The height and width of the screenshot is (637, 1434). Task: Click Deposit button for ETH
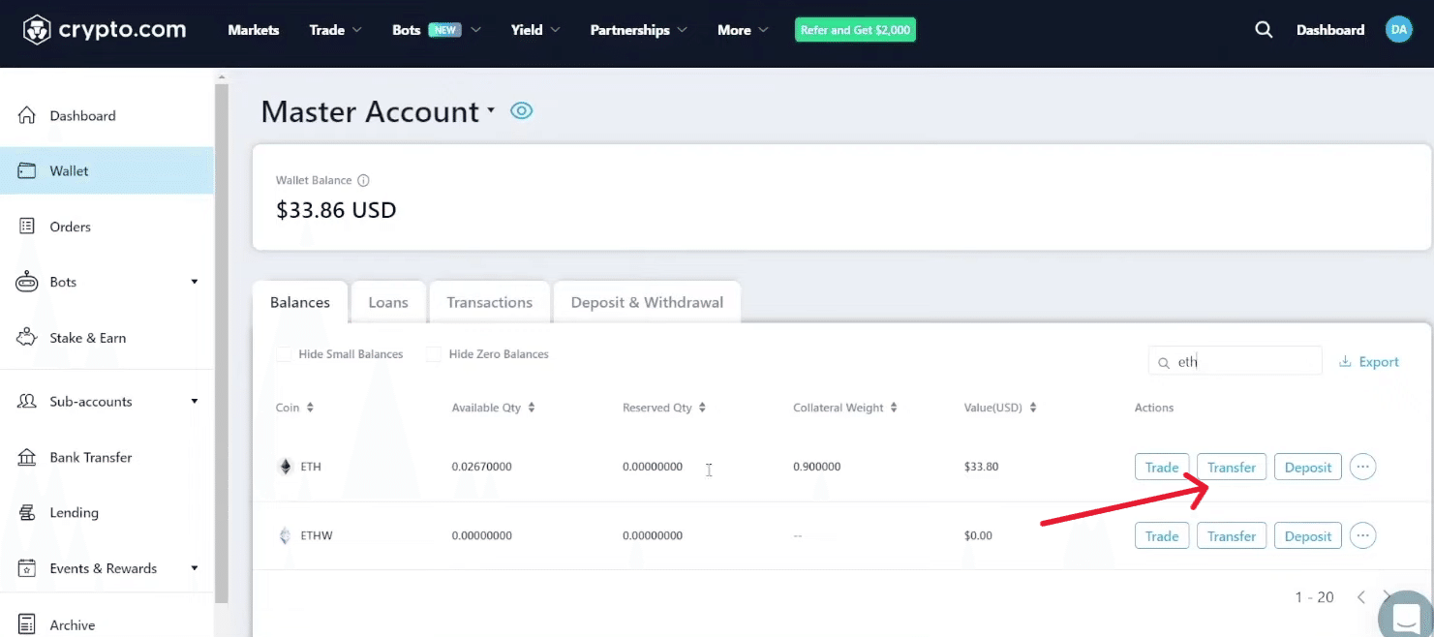(x=1308, y=467)
